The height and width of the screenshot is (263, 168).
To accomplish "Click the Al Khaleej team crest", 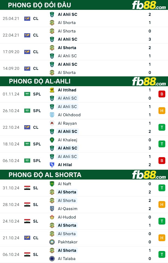I will tap(52, 140).
